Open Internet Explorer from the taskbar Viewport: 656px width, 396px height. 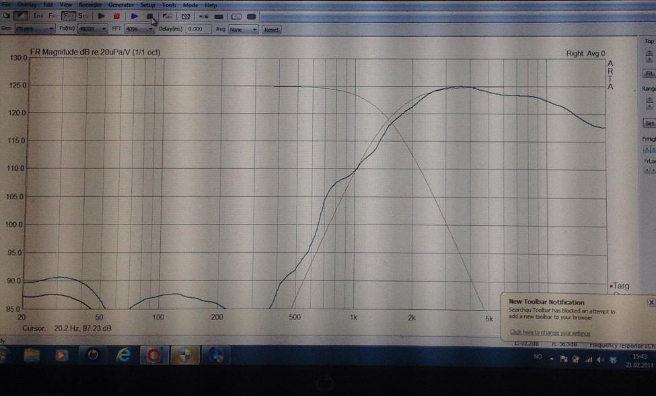tap(123, 356)
